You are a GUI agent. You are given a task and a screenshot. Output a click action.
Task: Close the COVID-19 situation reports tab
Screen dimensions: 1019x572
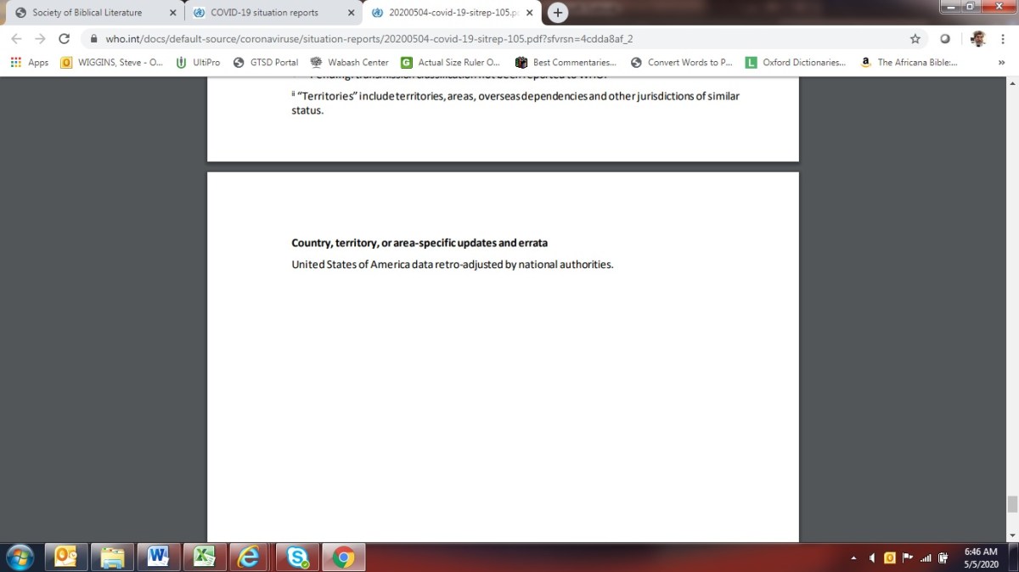pyautogui.click(x=351, y=13)
